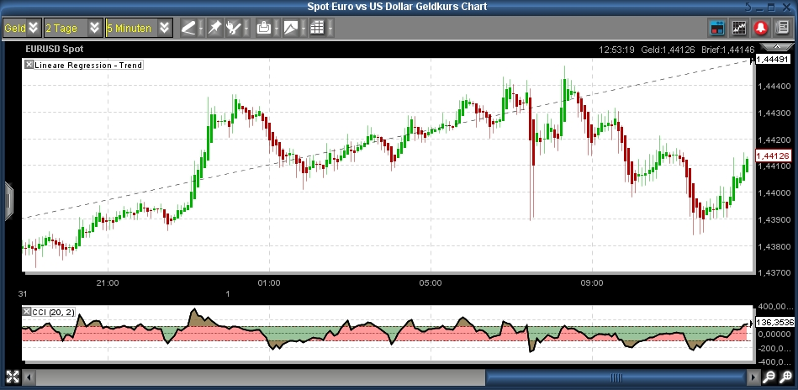Click the 05:00 time axis label
Screen dimensions: 798x390
tap(431, 282)
